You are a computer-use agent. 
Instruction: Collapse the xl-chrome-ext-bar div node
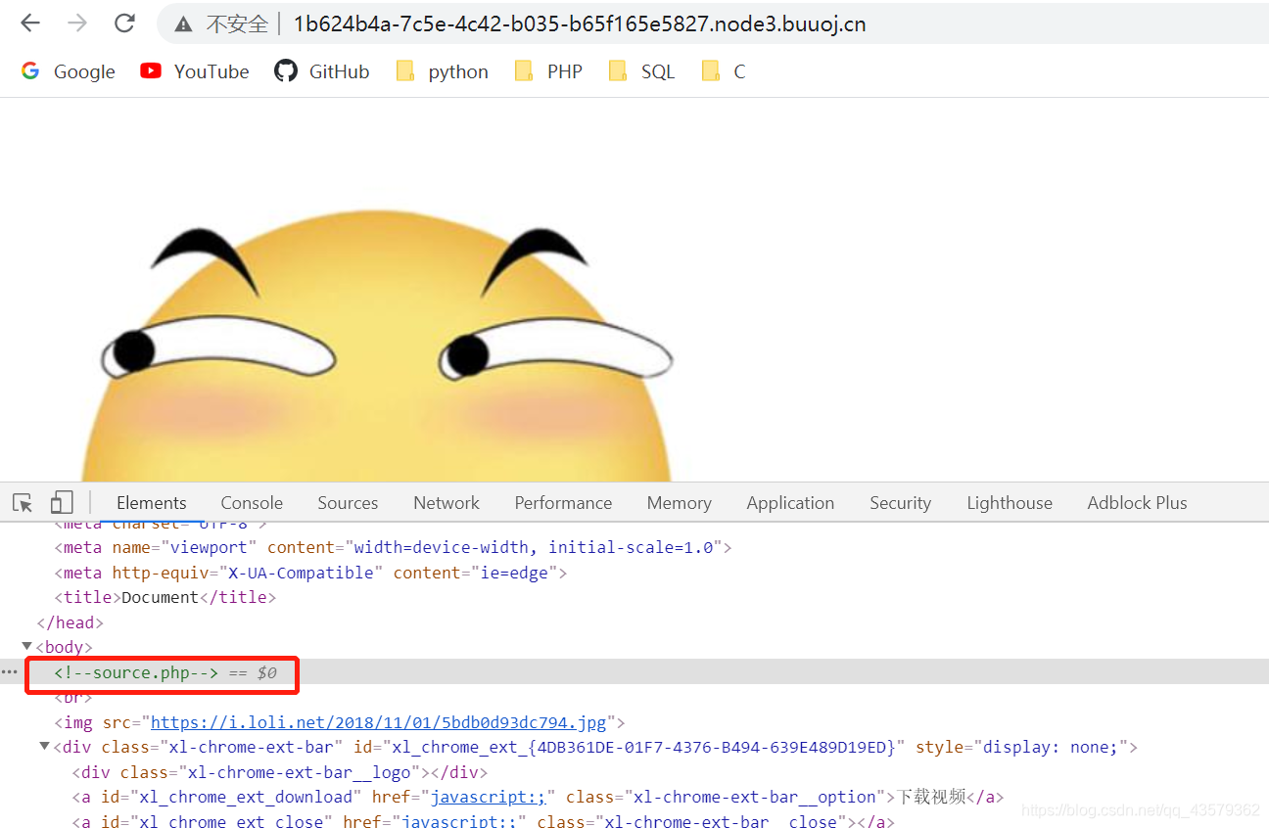42,746
